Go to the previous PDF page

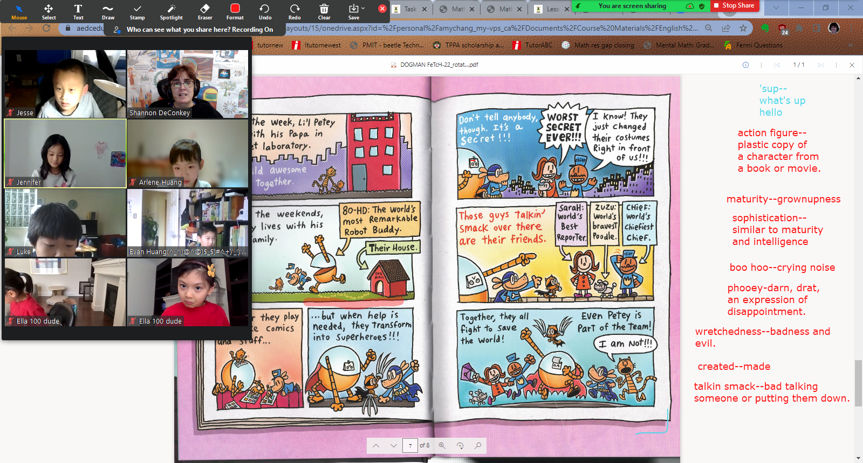coord(376,445)
